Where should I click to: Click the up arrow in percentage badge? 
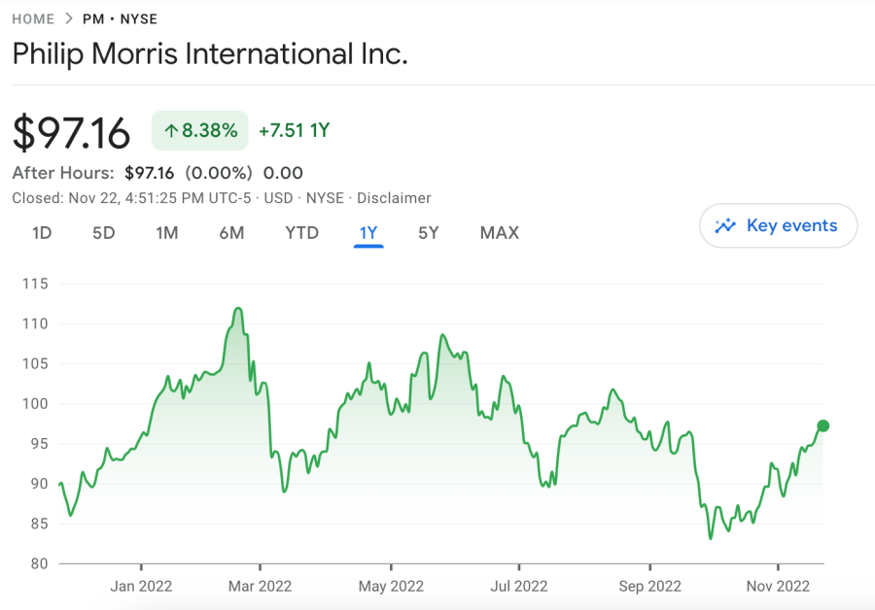(x=171, y=131)
